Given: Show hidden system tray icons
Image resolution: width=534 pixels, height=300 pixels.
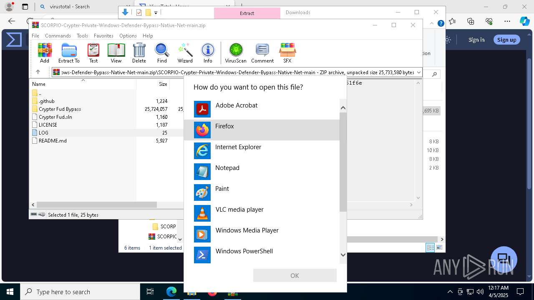Looking at the screenshot, I should point(450,292).
